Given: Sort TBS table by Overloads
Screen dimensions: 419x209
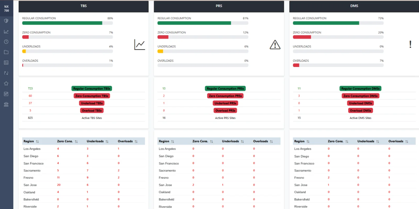Looking at the screenshot, I should point(136,142).
